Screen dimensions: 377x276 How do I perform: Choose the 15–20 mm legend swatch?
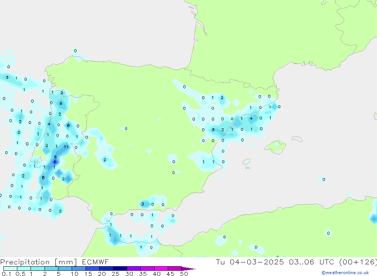(x=92, y=268)
